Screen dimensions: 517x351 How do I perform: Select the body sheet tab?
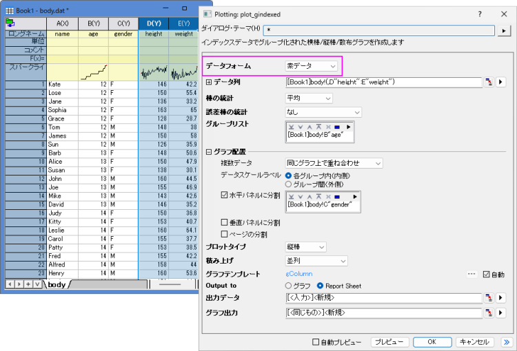tap(57, 284)
